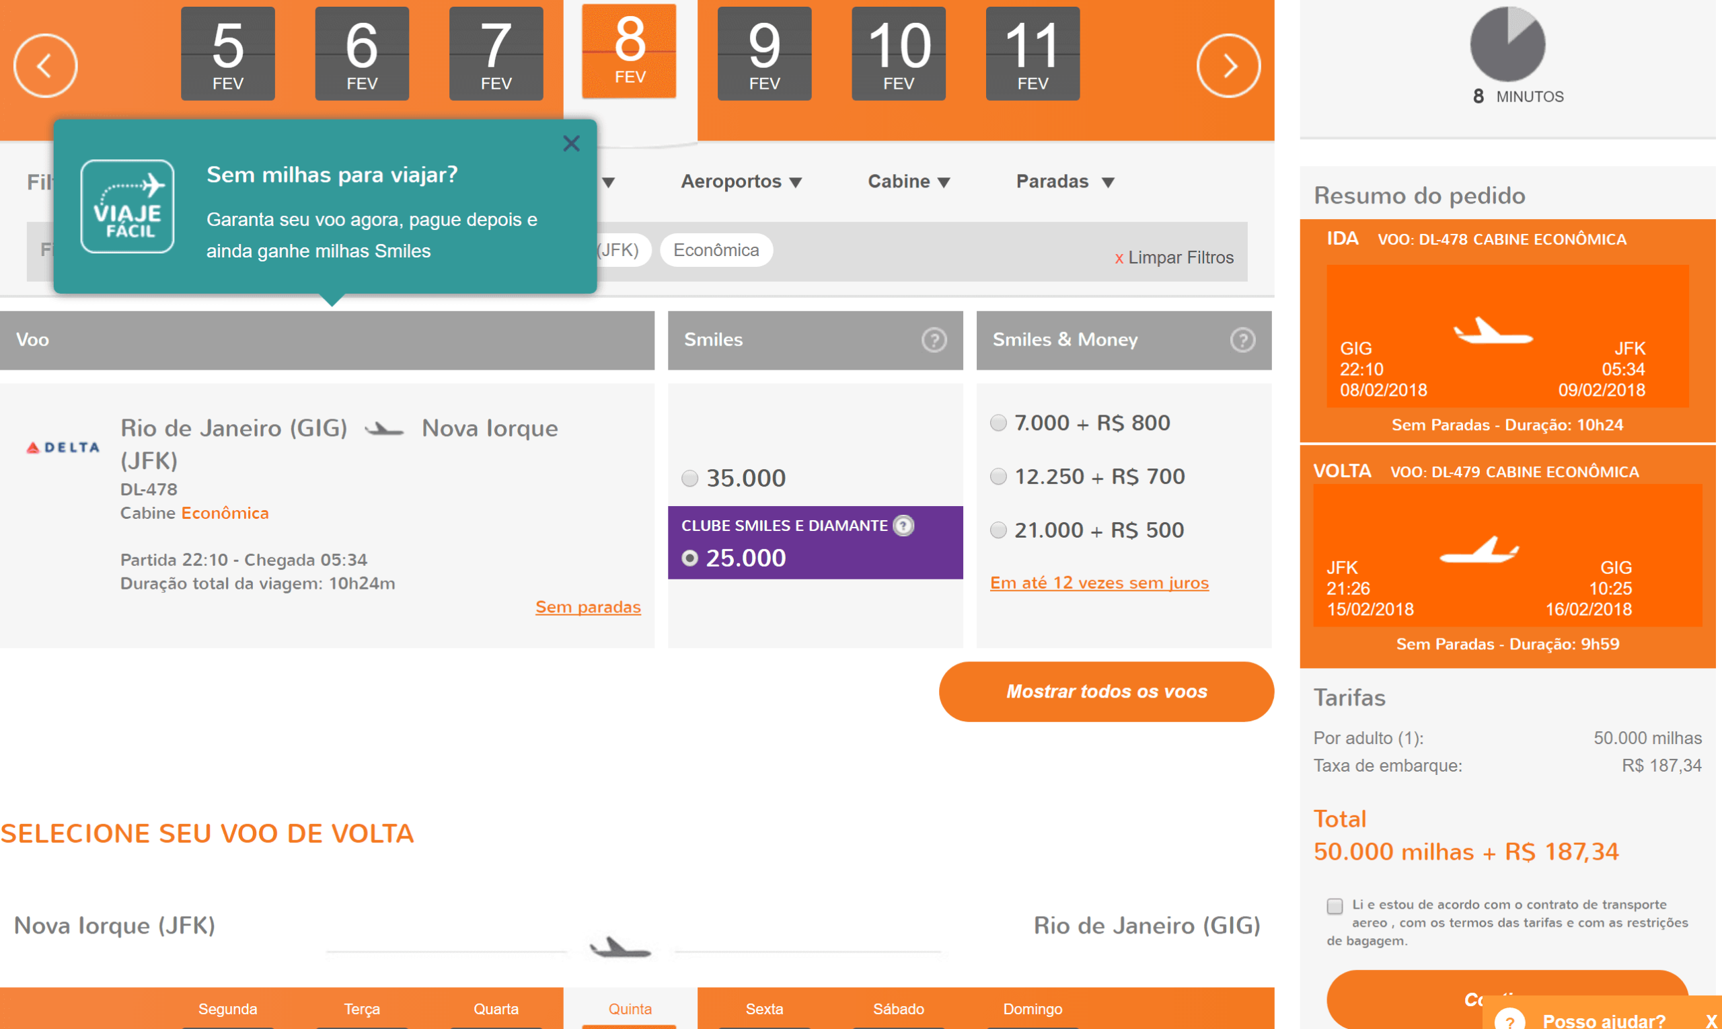Viewport: 1722px width, 1029px height.
Task: Select Segunda return day tab
Action: tap(227, 1009)
